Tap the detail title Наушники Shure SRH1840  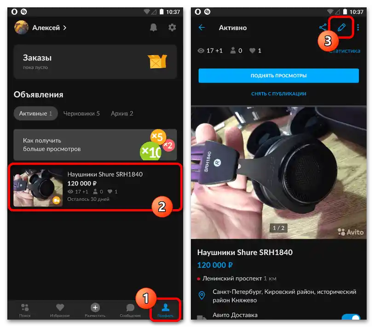pos(245,252)
